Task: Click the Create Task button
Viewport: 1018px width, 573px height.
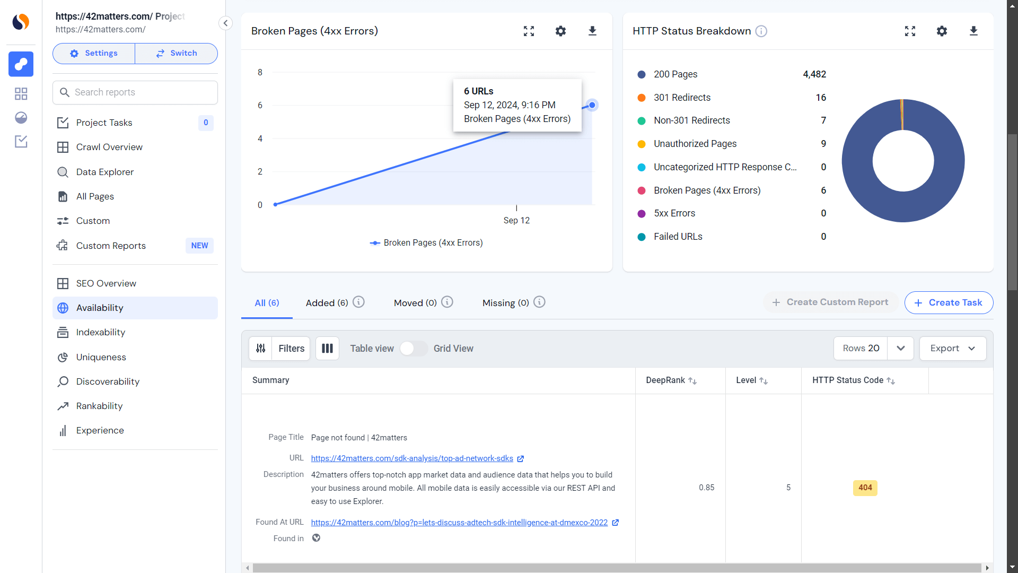Action: pyautogui.click(x=949, y=302)
